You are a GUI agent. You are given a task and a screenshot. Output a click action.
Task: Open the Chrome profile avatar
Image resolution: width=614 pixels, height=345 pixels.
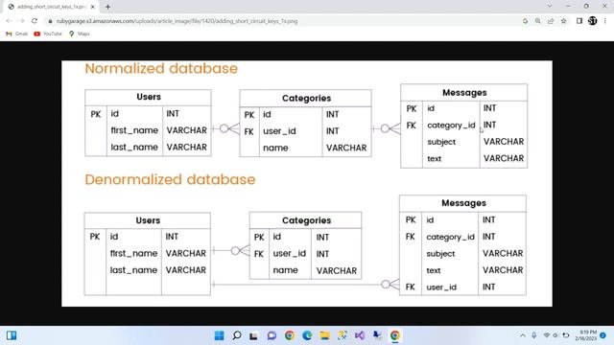tap(593, 21)
